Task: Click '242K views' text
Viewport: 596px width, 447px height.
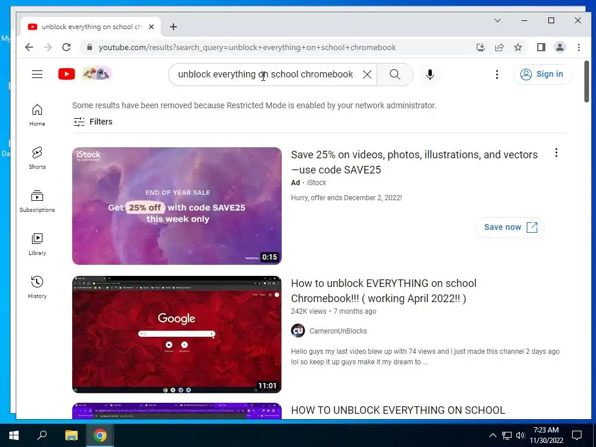Action: coord(308,311)
